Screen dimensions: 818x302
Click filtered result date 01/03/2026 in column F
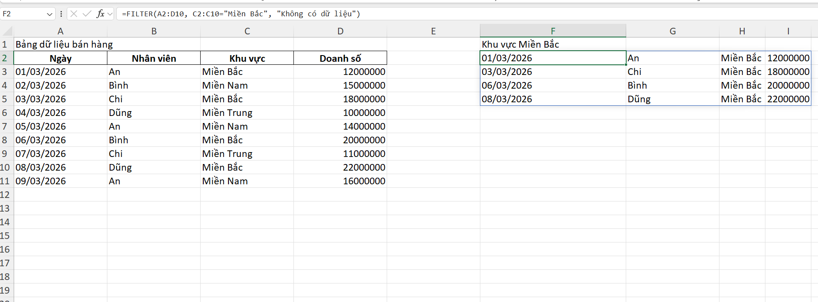(553, 58)
